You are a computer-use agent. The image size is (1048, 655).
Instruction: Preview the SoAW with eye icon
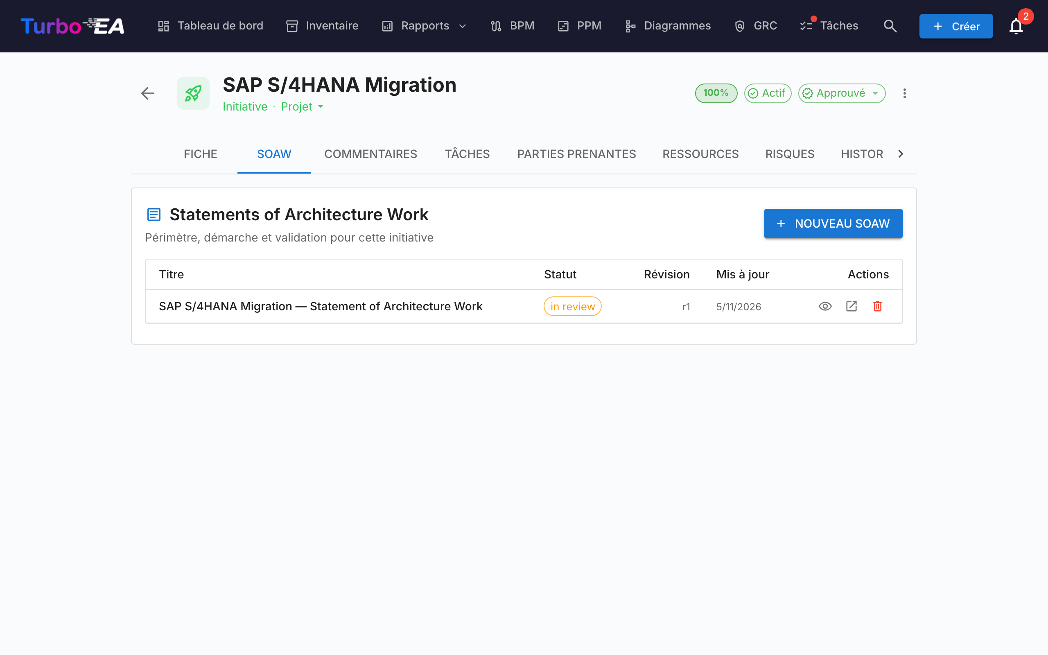(825, 306)
